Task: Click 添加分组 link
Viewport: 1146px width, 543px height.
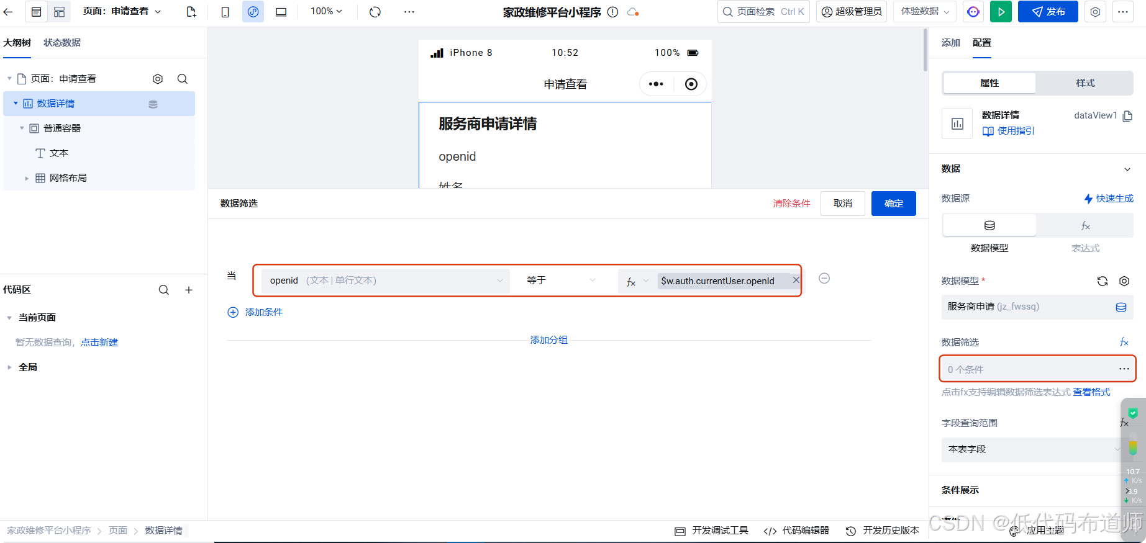Action: tap(548, 340)
